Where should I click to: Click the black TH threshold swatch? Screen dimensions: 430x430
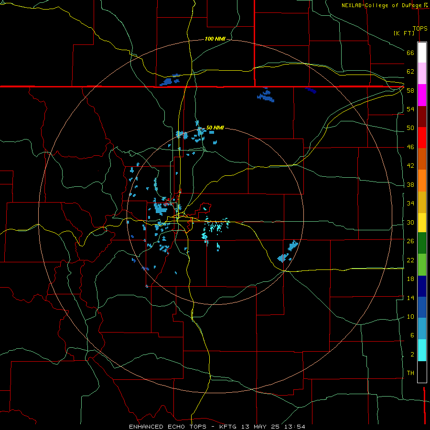coord(422,372)
